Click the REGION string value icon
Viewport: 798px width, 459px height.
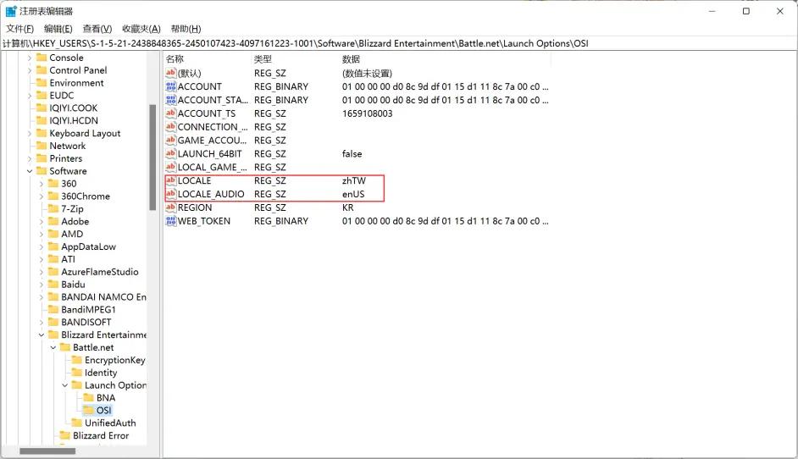tap(170, 207)
